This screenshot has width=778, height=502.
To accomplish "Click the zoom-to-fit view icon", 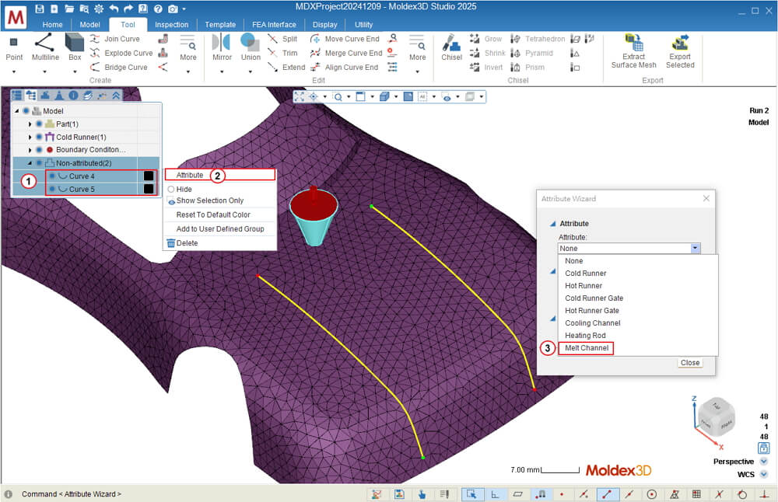I will (x=300, y=96).
